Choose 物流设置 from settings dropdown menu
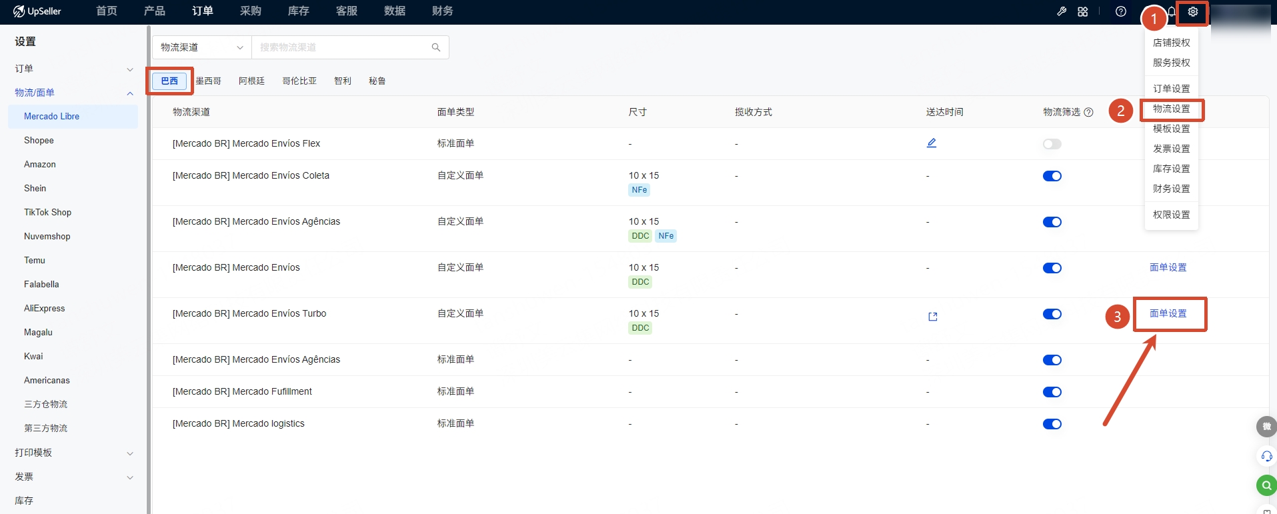The width and height of the screenshot is (1277, 514). [x=1172, y=109]
